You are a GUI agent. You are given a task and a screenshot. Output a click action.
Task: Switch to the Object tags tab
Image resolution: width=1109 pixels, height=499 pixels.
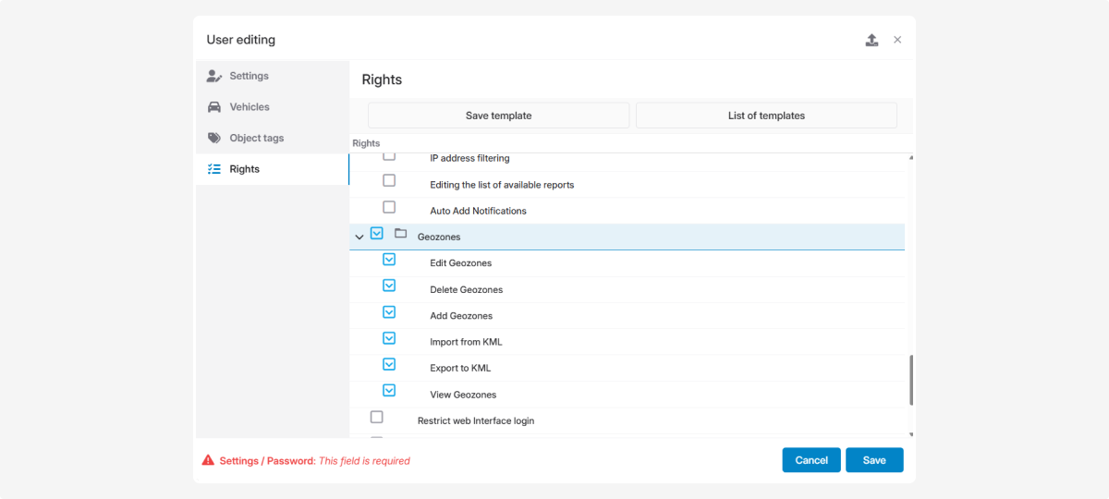[x=256, y=139]
